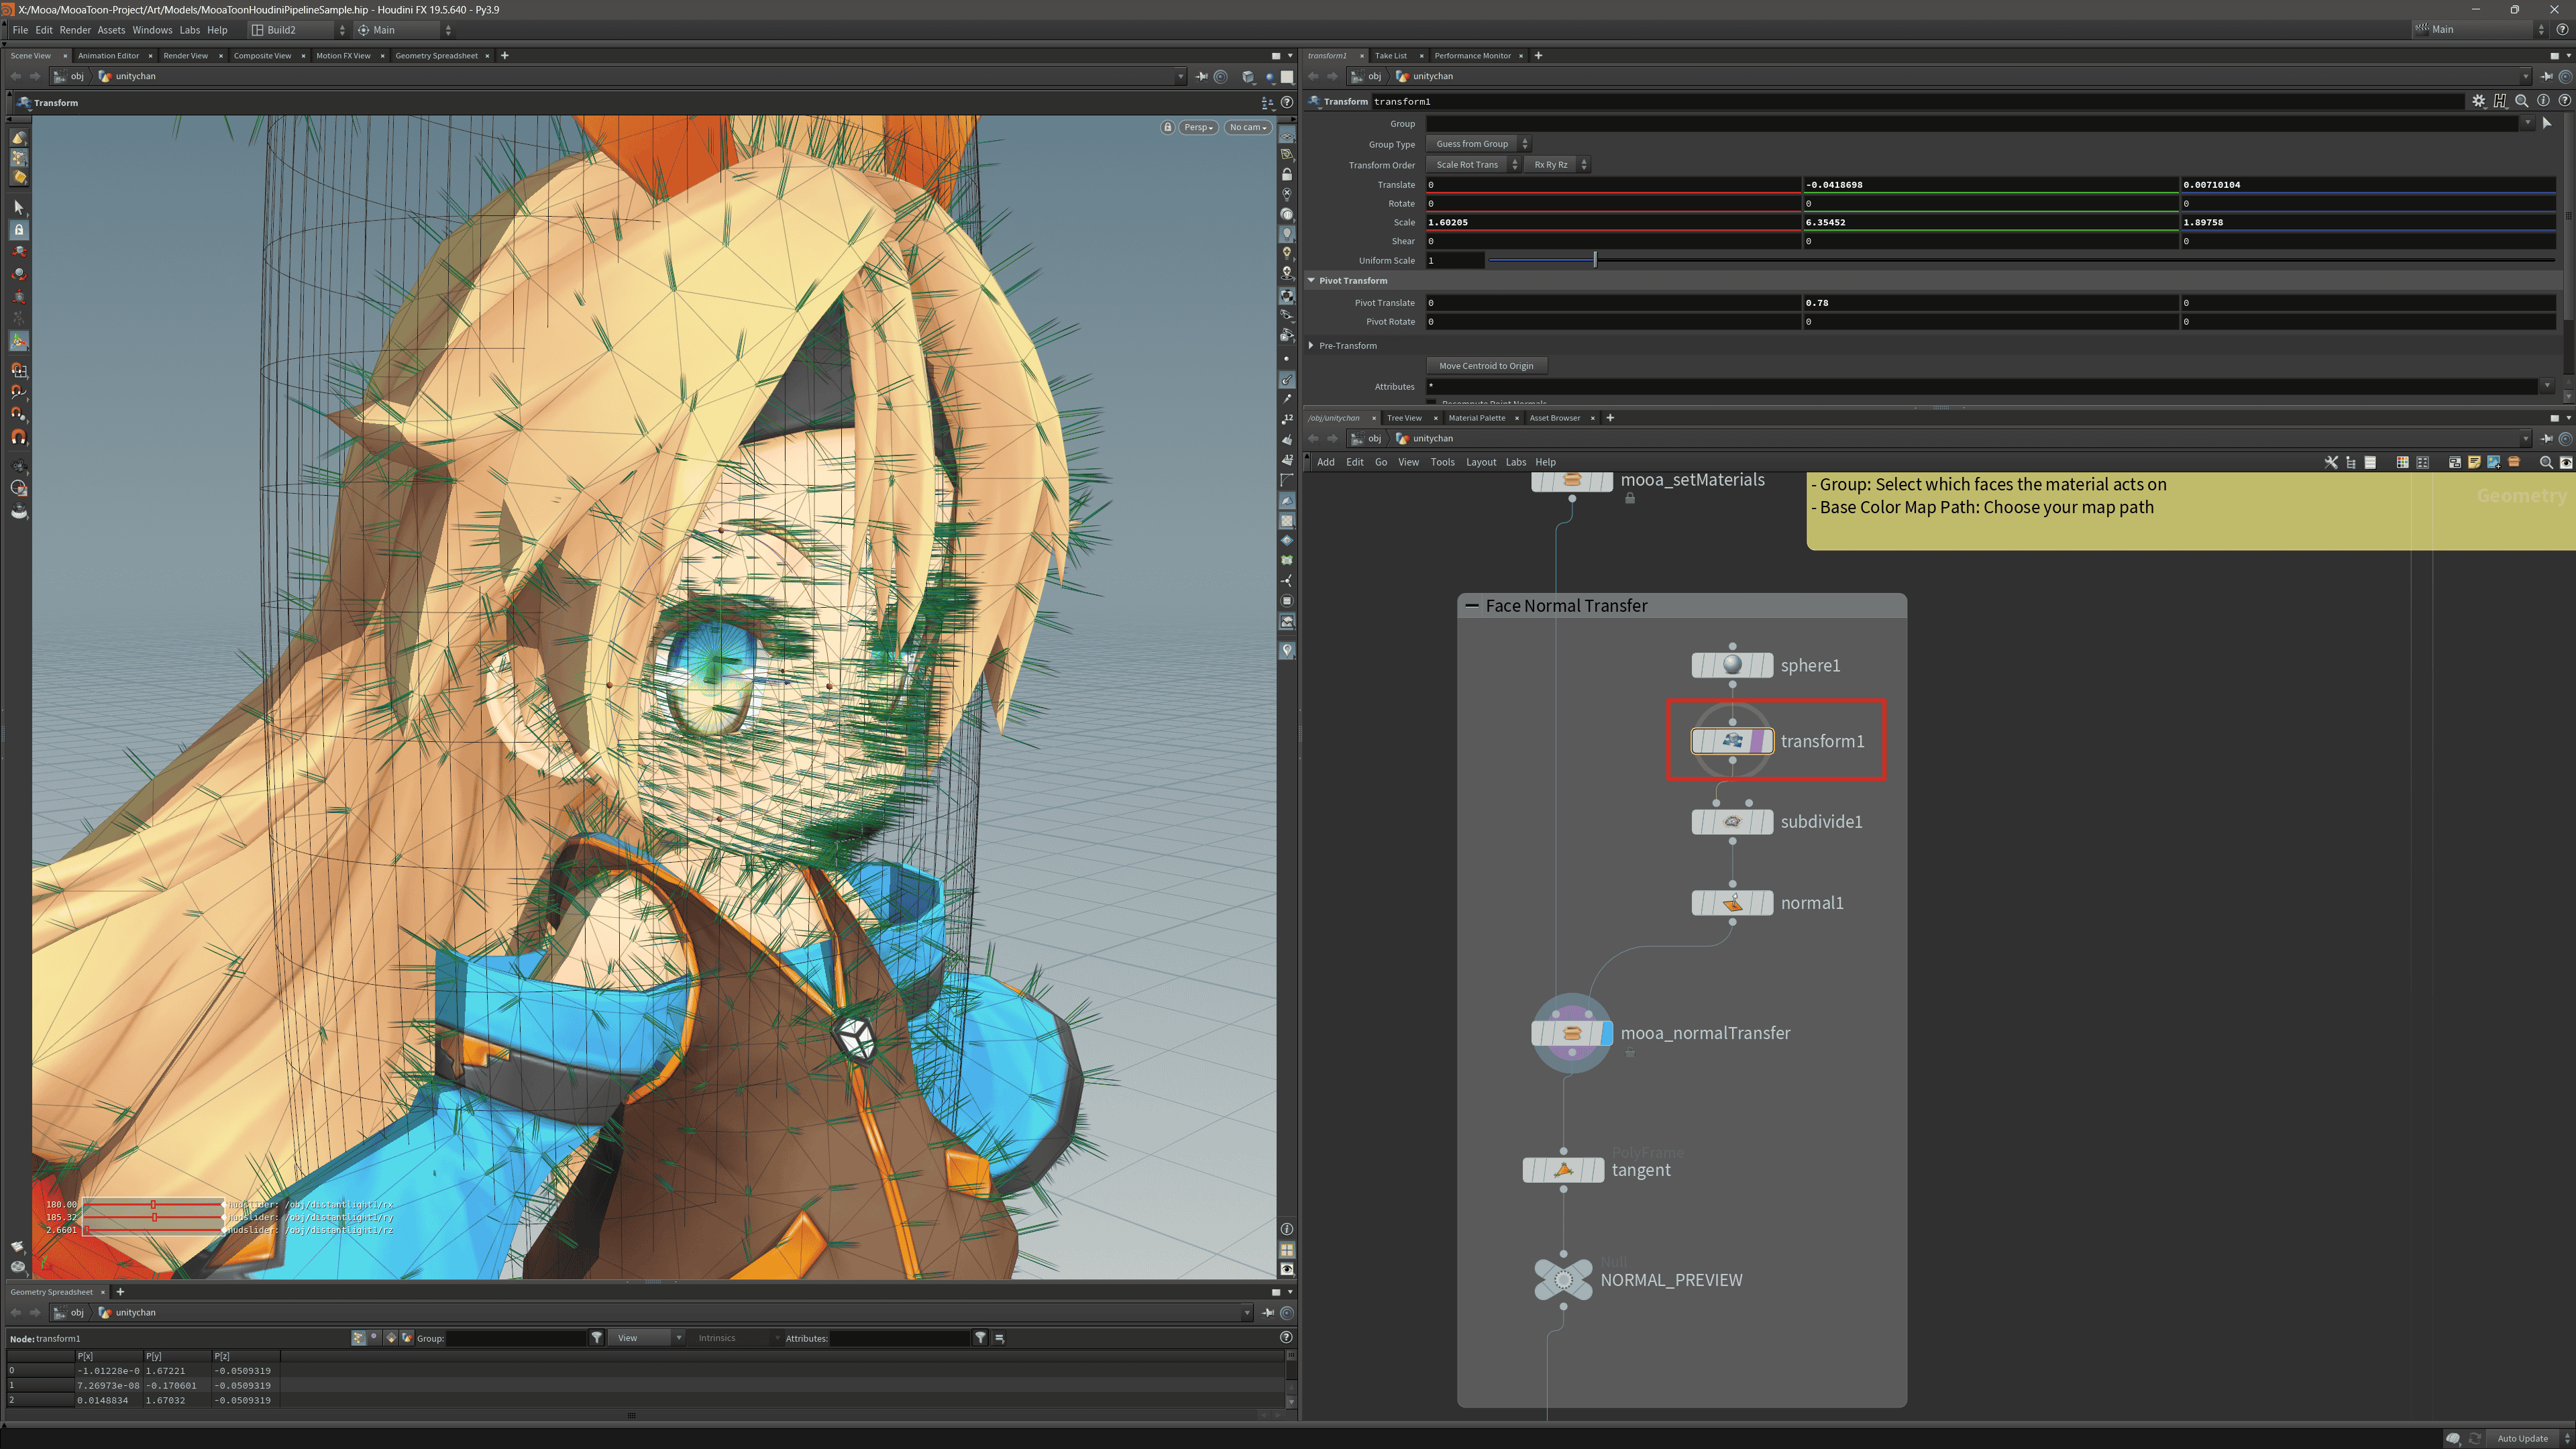The image size is (2576, 1449).
Task: Open Layout menu in network editor
Action: pyautogui.click(x=1480, y=462)
